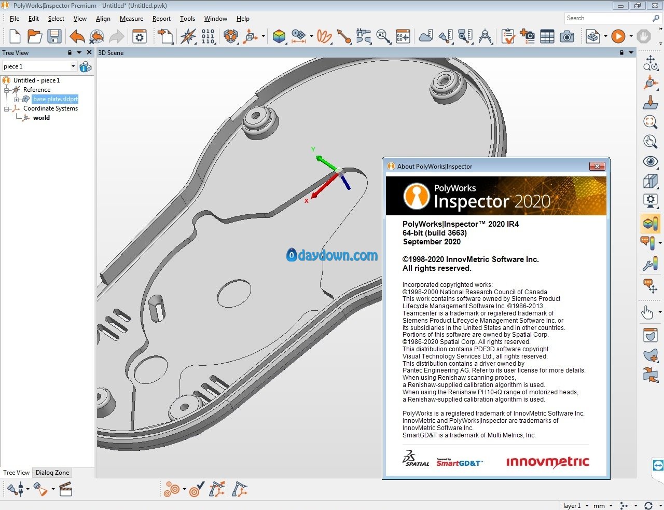664x510 pixels.
Task: Close the Tree View panel
Action: point(89,52)
